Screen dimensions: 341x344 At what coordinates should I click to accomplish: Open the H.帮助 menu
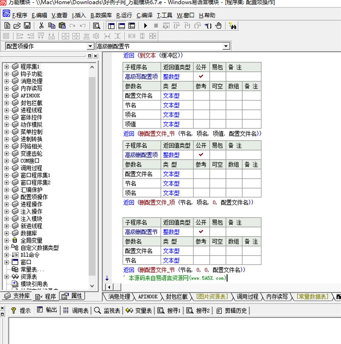coord(207,16)
